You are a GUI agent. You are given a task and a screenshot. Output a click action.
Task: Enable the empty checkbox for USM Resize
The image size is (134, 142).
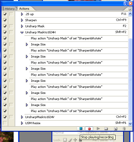tap(5, 123)
